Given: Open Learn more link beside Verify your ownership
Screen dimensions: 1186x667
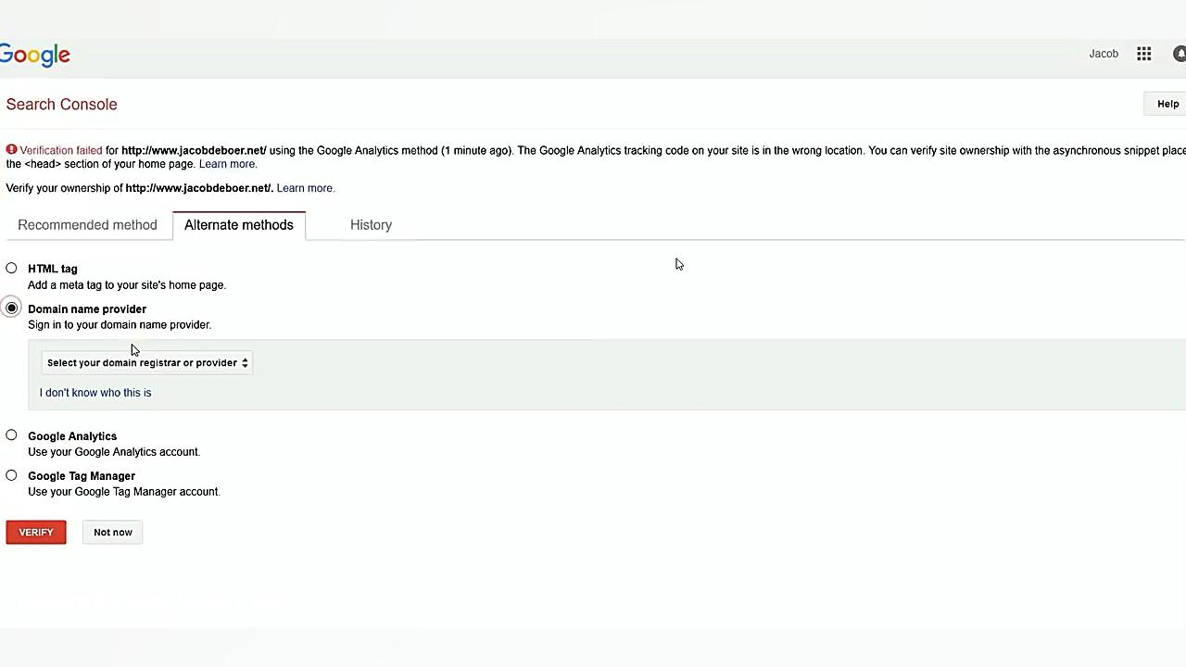Looking at the screenshot, I should point(305,188).
